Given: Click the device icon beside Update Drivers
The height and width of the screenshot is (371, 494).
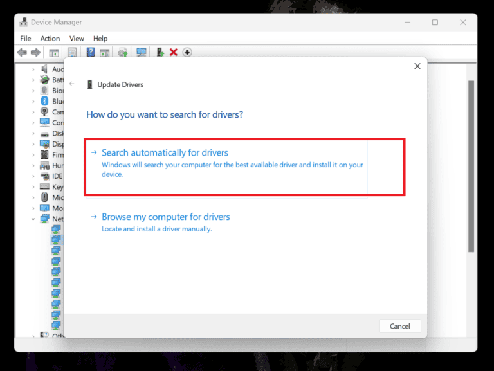Looking at the screenshot, I should [x=90, y=84].
